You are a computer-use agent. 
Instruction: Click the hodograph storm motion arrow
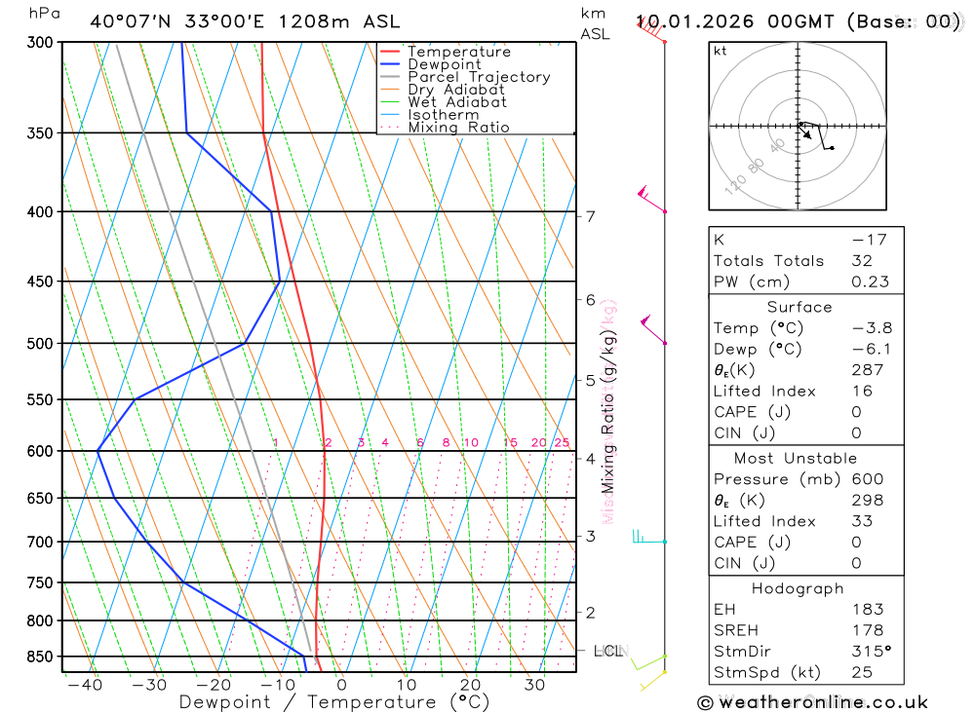click(x=804, y=132)
